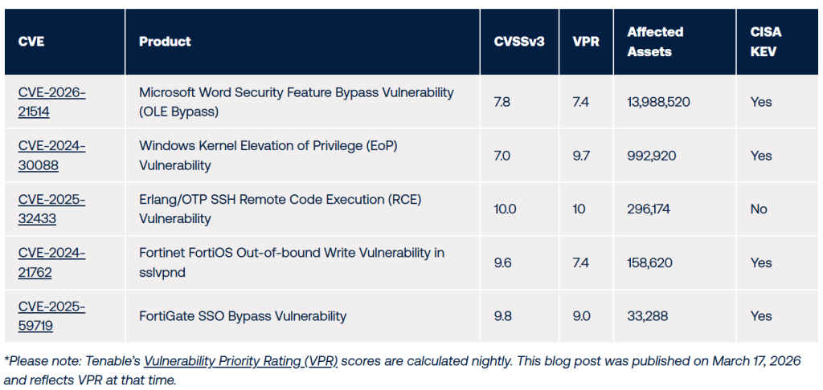The width and height of the screenshot is (823, 390).
Task: Click the VPR column header
Action: pyautogui.click(x=585, y=42)
